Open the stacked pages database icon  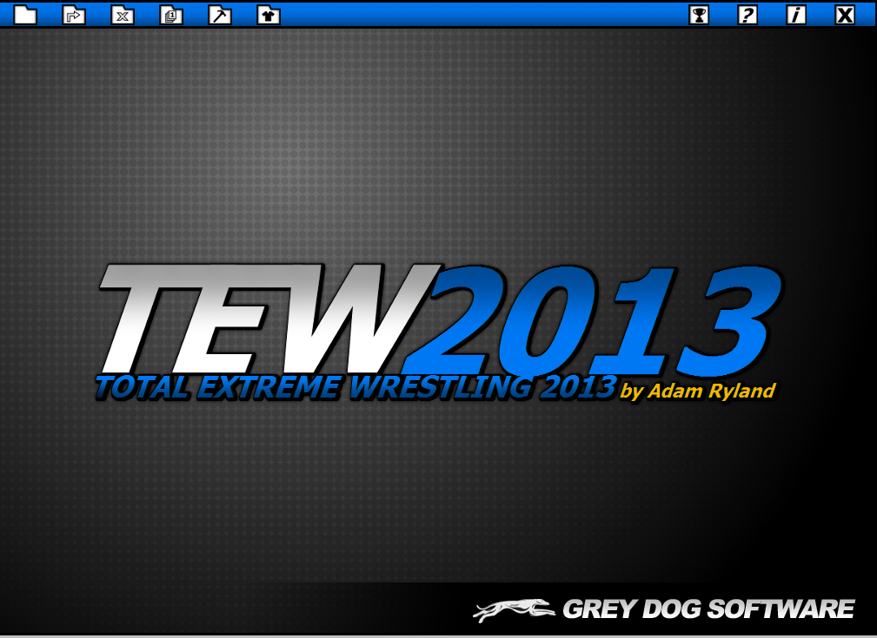[x=171, y=15]
